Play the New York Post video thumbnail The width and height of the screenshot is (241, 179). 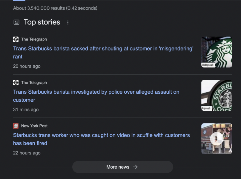pyautogui.click(x=217, y=139)
